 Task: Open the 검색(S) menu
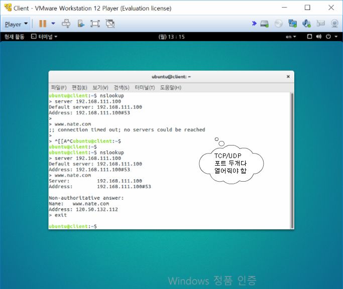click(122, 87)
